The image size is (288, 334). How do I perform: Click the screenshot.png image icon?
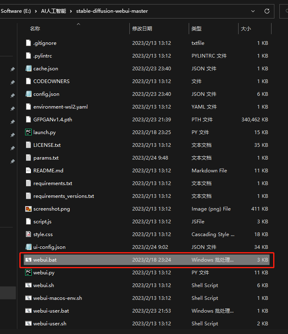click(28, 209)
